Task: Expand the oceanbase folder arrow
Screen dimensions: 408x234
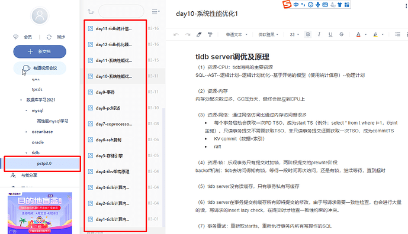Action: tap(26, 132)
